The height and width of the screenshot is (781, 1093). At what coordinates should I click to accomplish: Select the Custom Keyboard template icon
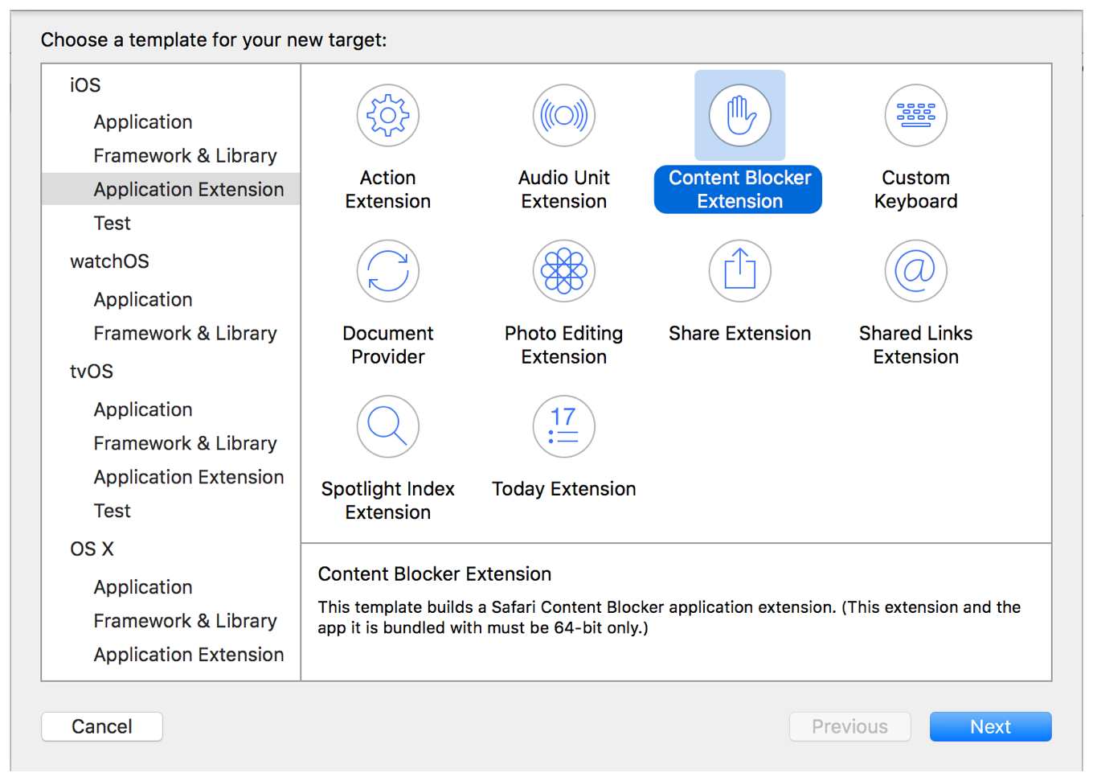[x=915, y=116]
